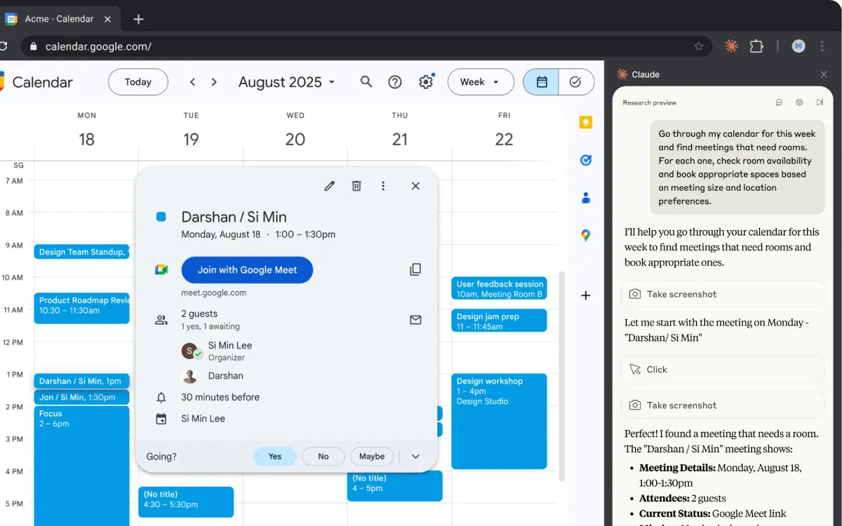Open the Design workshop event on Friday
The width and height of the screenshot is (842, 526).
(499, 421)
